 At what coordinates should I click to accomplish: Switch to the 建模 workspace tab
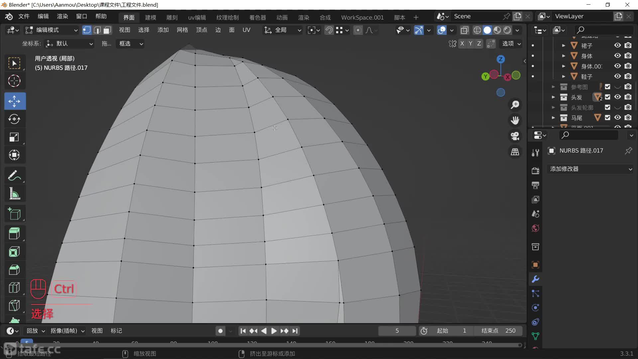pos(151,17)
